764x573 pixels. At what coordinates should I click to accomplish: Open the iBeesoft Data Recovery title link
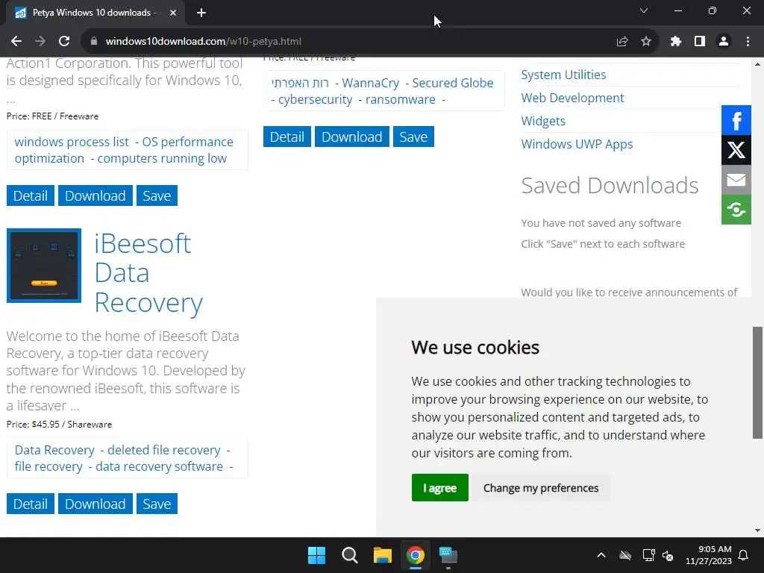tap(148, 273)
